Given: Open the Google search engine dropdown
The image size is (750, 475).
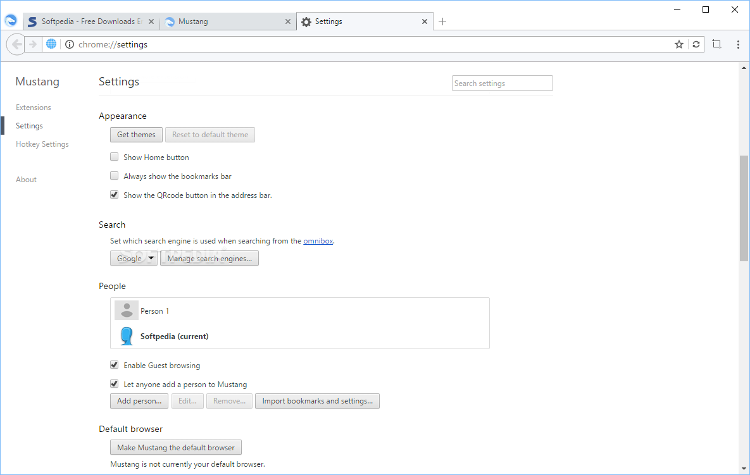Looking at the screenshot, I should 134,258.
